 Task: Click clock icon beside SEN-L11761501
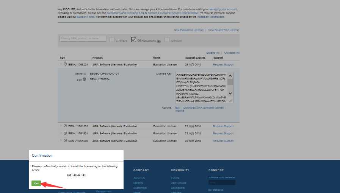65,133
